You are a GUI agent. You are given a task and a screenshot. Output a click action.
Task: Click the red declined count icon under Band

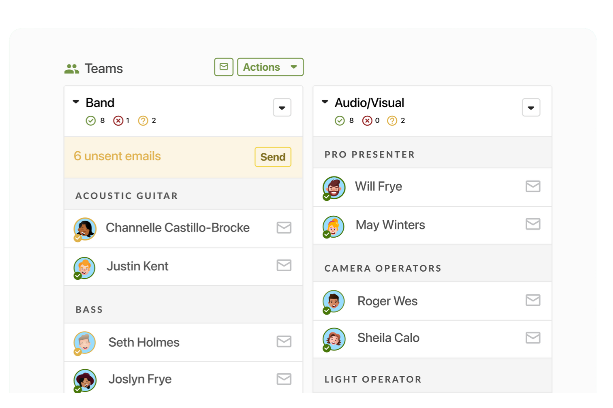118,120
